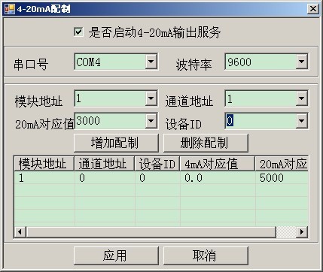Click the 删除配制 button
Screen dimensions: 323x272
pyautogui.click(x=206, y=143)
